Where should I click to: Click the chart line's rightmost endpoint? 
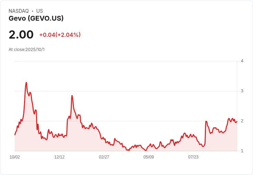(237, 121)
